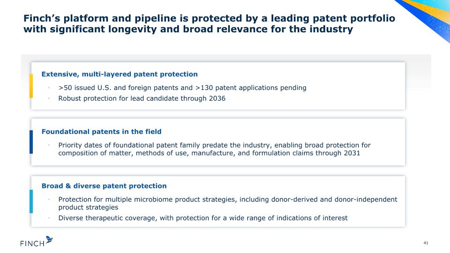Click the 'product strategies' wrapped line
The image size is (450, 253).
[x=88, y=208]
